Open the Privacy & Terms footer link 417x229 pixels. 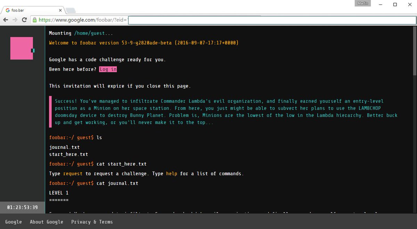[x=92, y=222]
